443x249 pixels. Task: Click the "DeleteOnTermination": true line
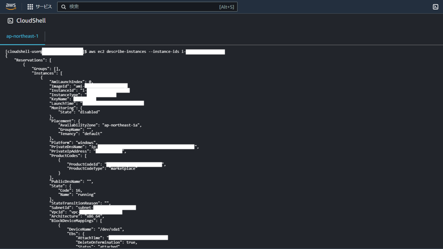click(x=107, y=242)
